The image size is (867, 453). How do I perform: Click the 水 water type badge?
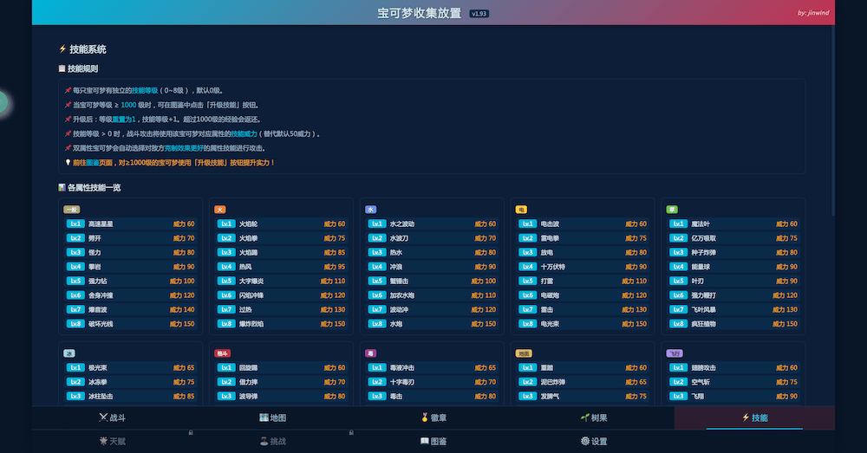click(370, 209)
